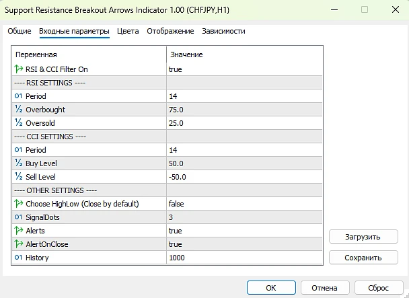Toggle the AlertOnClose true value
This screenshot has height=298, width=409.
[x=244, y=244]
